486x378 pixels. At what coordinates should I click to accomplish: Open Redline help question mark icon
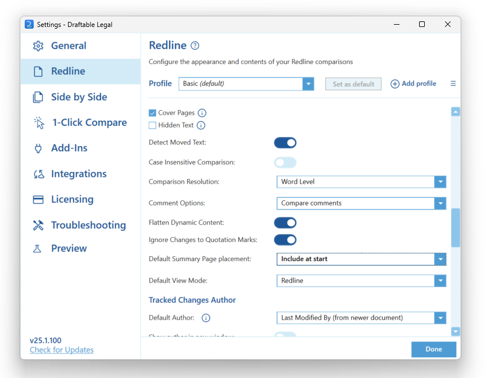point(194,46)
